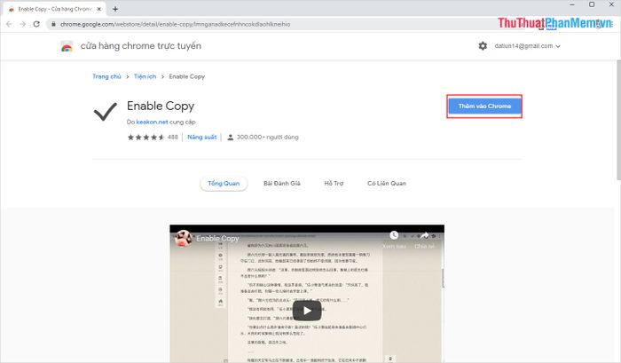Follow the Tiện ích breadcrumb link
This screenshot has width=621, height=363.
(x=145, y=76)
